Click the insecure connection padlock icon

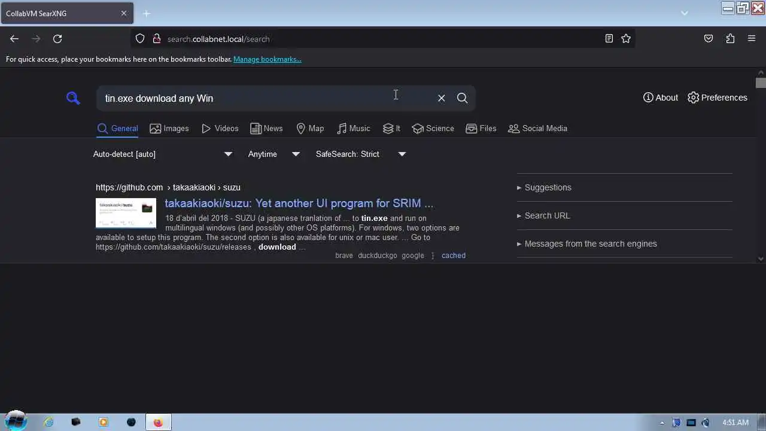(157, 39)
